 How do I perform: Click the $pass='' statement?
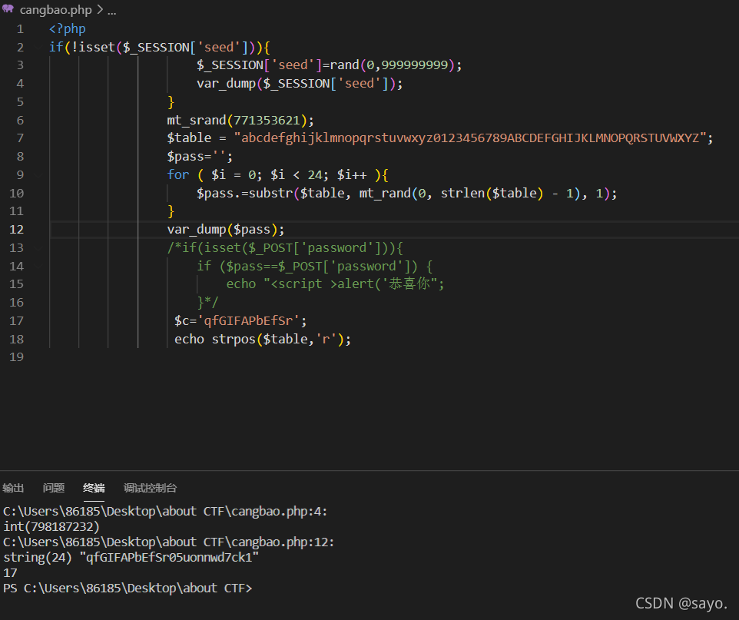pos(200,157)
